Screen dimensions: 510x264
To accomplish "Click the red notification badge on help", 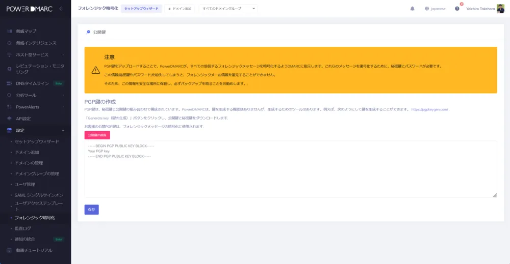I will pos(461,4).
